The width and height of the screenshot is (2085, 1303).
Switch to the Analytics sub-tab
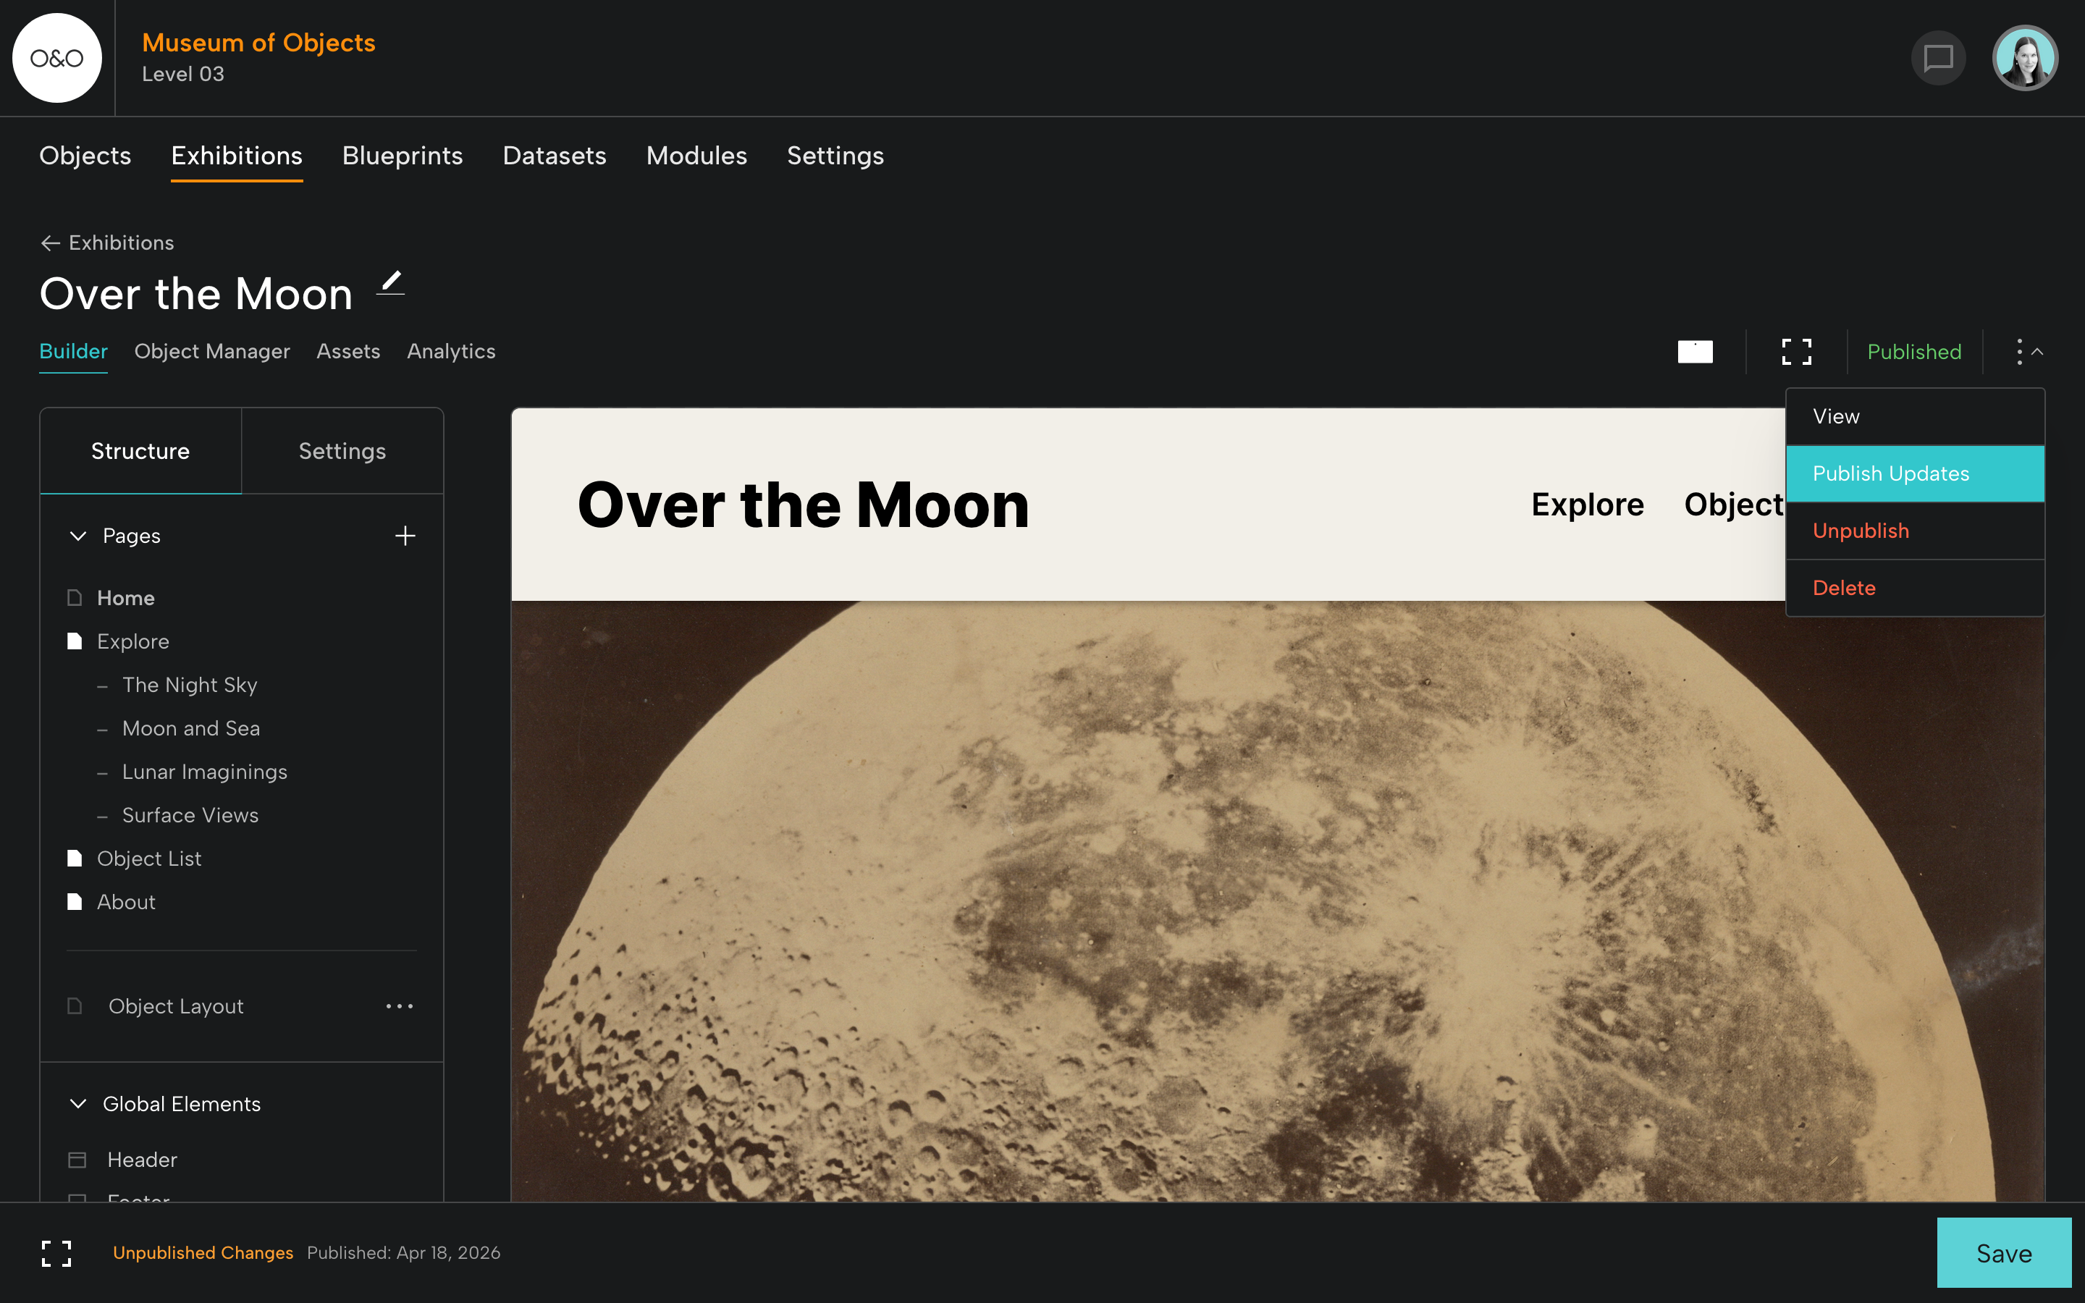pyautogui.click(x=452, y=352)
